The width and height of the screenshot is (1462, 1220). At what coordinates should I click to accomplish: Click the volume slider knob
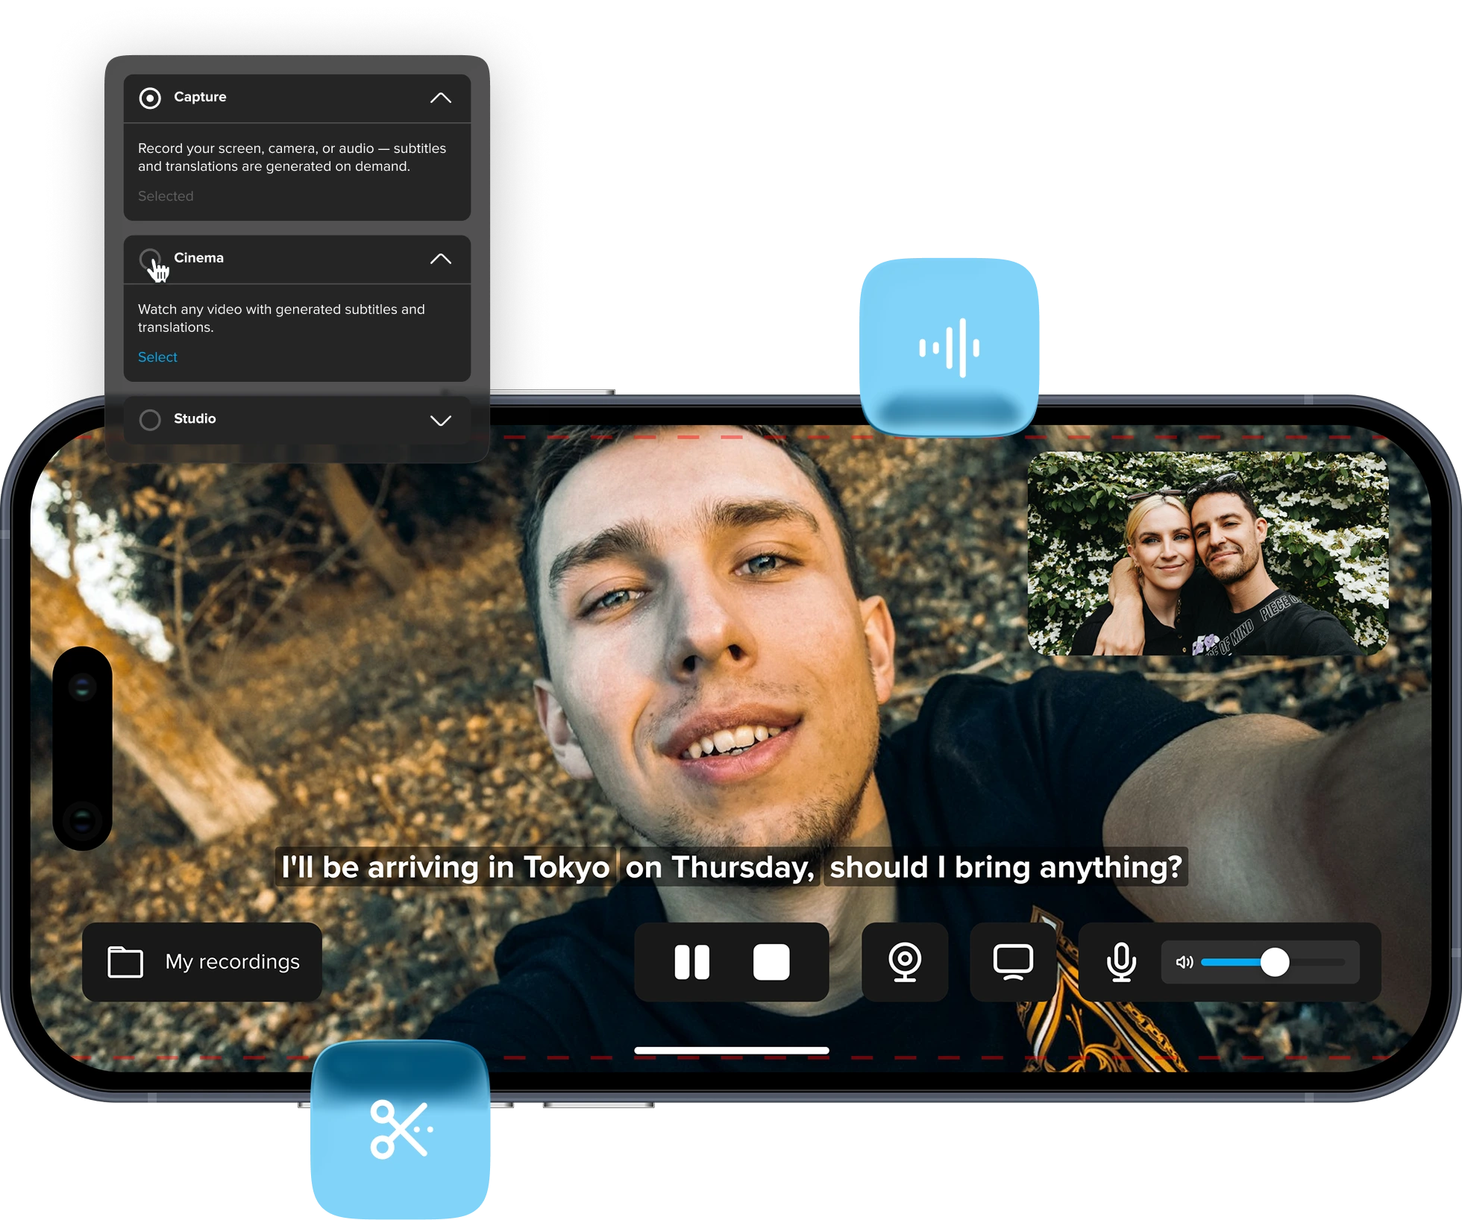coord(1274,962)
